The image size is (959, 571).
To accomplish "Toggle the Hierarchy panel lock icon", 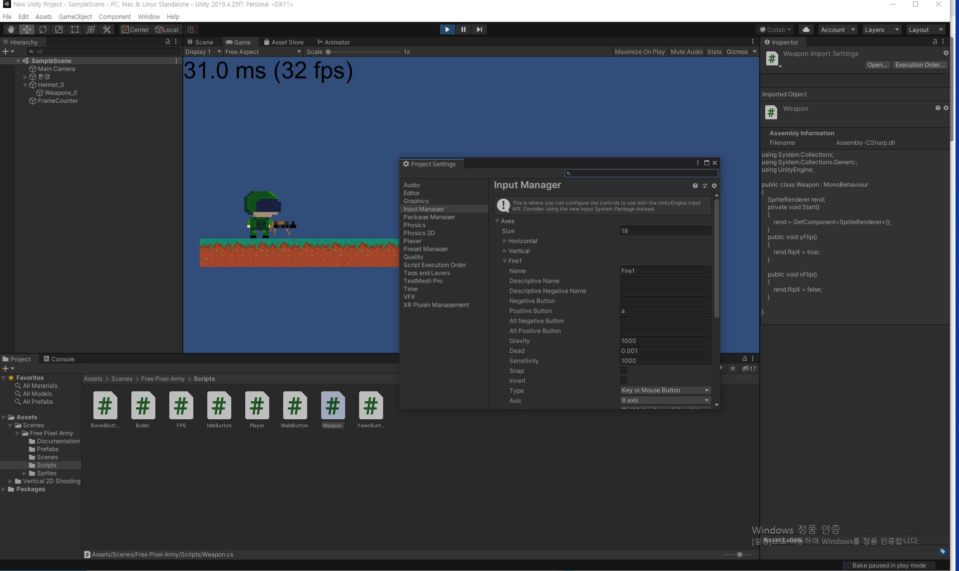I will click(x=168, y=42).
